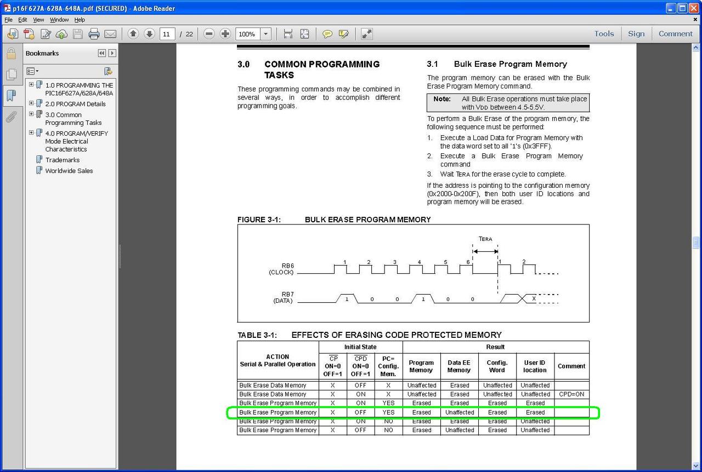702x472 pixels.
Task: Open the View menu
Action: (38, 20)
